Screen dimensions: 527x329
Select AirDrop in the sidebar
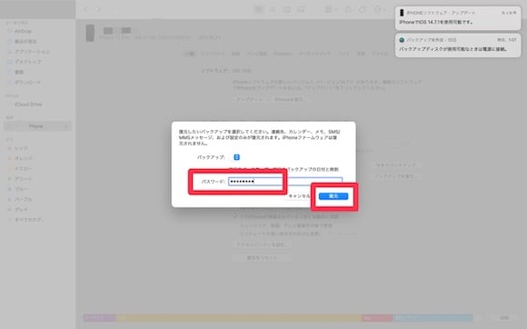(x=23, y=31)
